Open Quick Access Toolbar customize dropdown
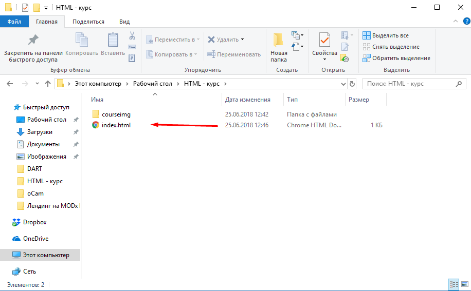Image resolution: width=471 pixels, height=291 pixels. 46,8
